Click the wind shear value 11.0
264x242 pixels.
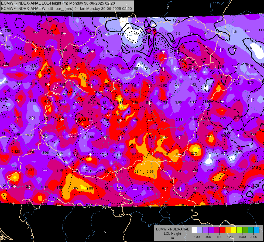[x=251, y=100]
